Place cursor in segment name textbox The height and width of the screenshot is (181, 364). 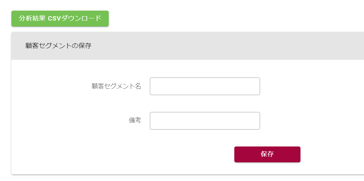205,86
